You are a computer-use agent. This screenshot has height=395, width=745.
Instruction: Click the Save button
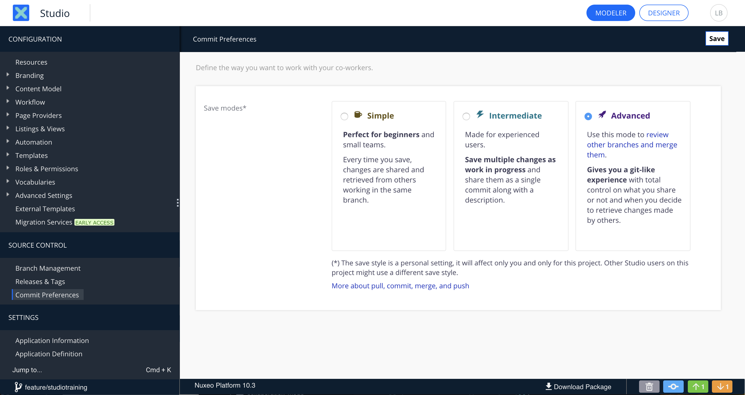pos(717,38)
